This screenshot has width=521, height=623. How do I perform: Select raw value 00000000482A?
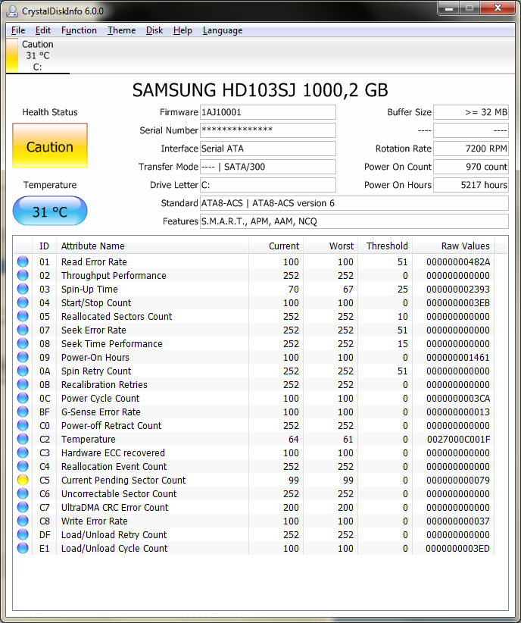[x=458, y=261]
